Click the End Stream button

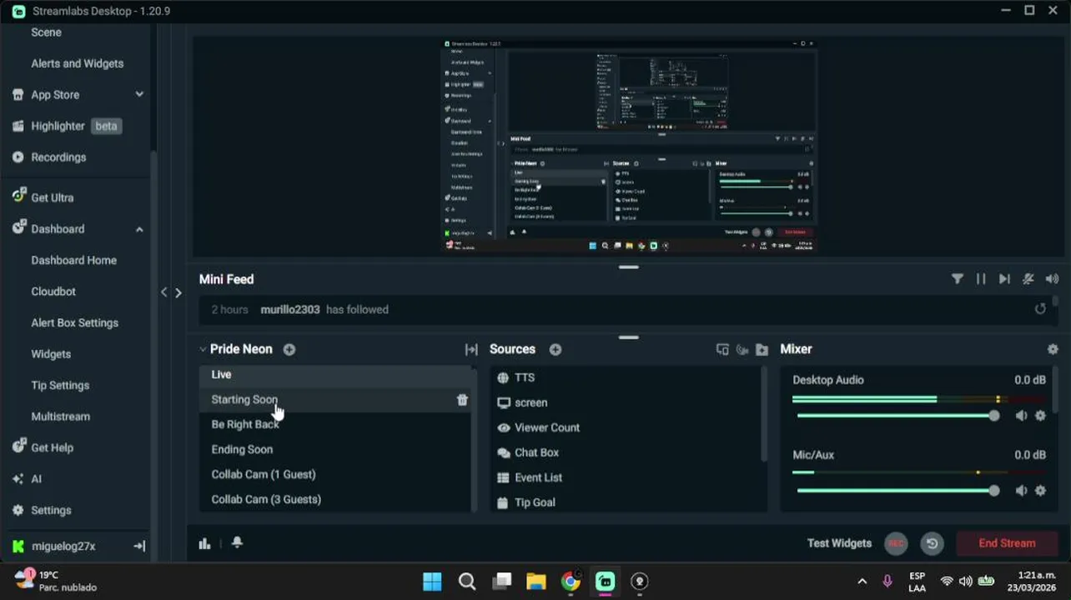pos(1007,543)
